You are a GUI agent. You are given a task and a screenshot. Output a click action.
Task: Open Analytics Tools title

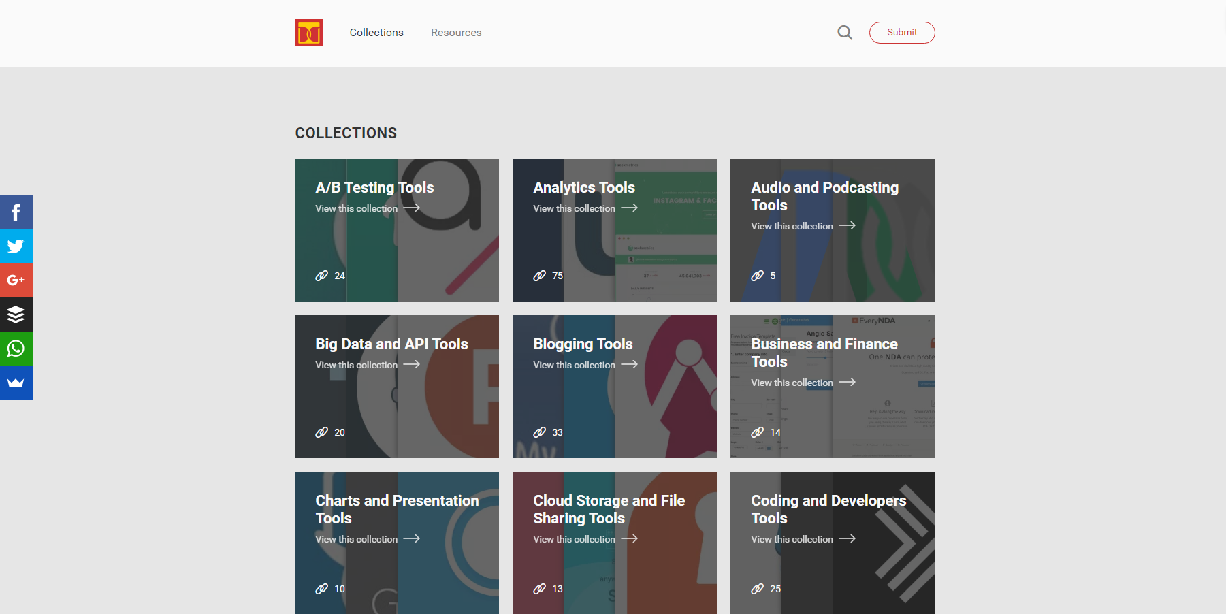584,187
